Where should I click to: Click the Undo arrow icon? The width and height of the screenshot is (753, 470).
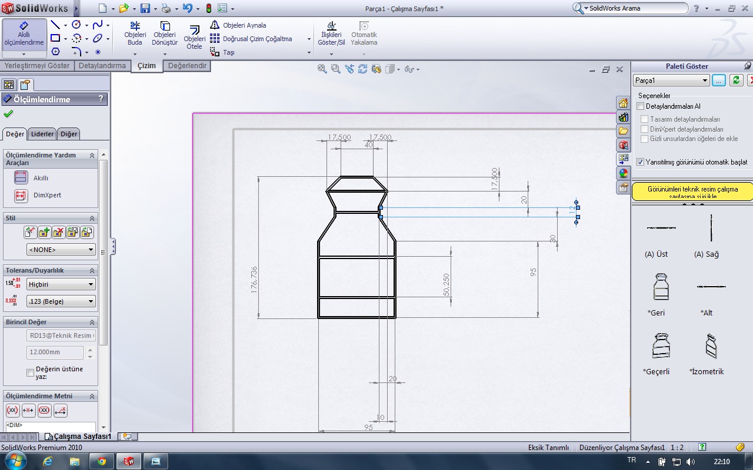coord(187,8)
